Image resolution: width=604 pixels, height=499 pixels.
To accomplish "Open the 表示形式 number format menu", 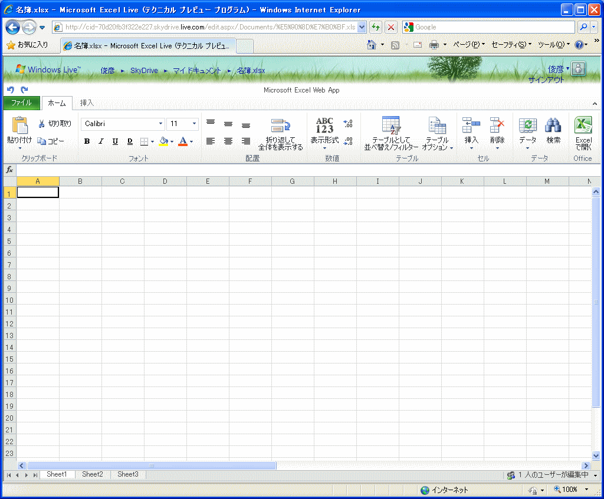I will coord(325,133).
